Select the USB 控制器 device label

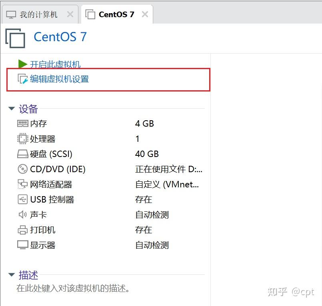point(52,199)
